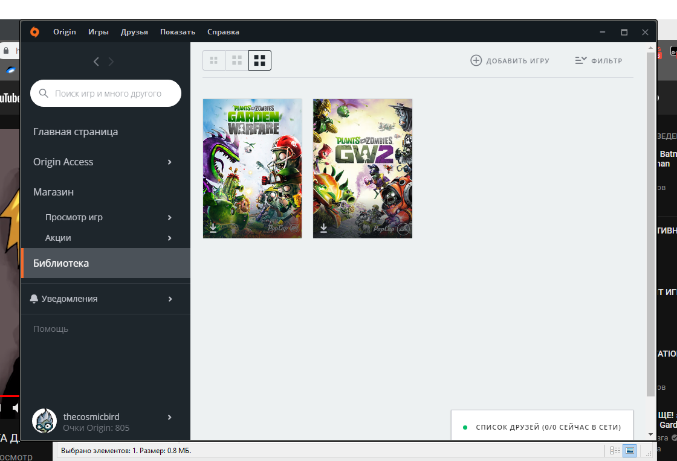The height and width of the screenshot is (461, 677).
Task: Open Plants vs Zombies Garden Warfare tile
Action: point(252,168)
